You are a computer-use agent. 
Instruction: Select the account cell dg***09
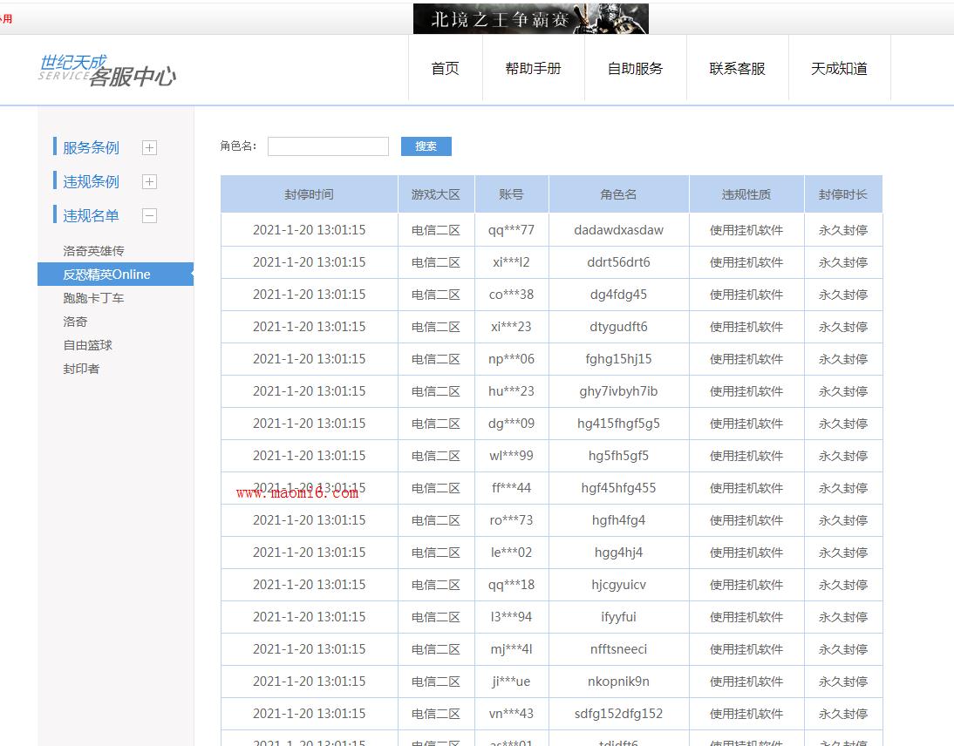click(x=511, y=424)
